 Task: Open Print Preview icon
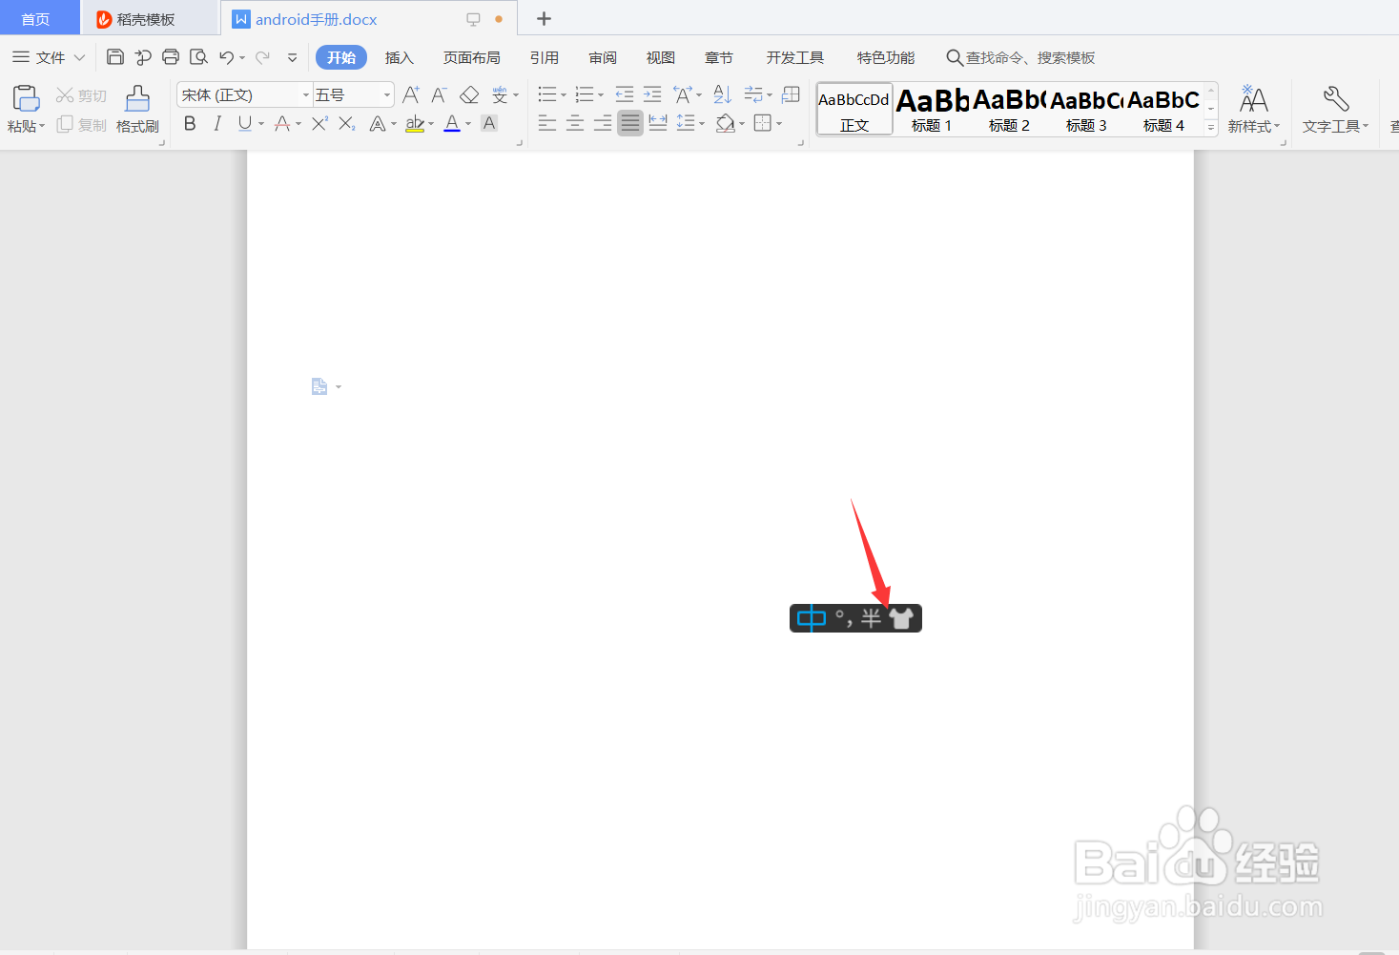click(198, 57)
